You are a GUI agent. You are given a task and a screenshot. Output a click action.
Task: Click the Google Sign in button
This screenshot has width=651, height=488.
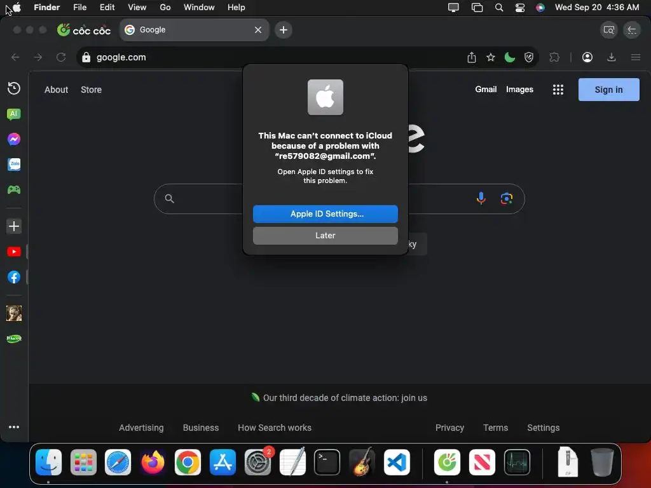pos(608,90)
